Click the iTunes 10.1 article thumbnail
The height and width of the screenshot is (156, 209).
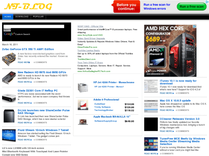151,86
